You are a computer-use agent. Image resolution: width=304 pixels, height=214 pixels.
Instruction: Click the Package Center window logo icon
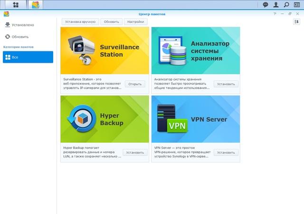(x=6, y=14)
